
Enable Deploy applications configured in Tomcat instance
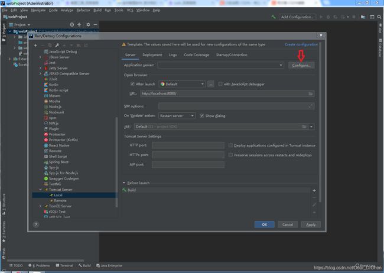(230, 145)
